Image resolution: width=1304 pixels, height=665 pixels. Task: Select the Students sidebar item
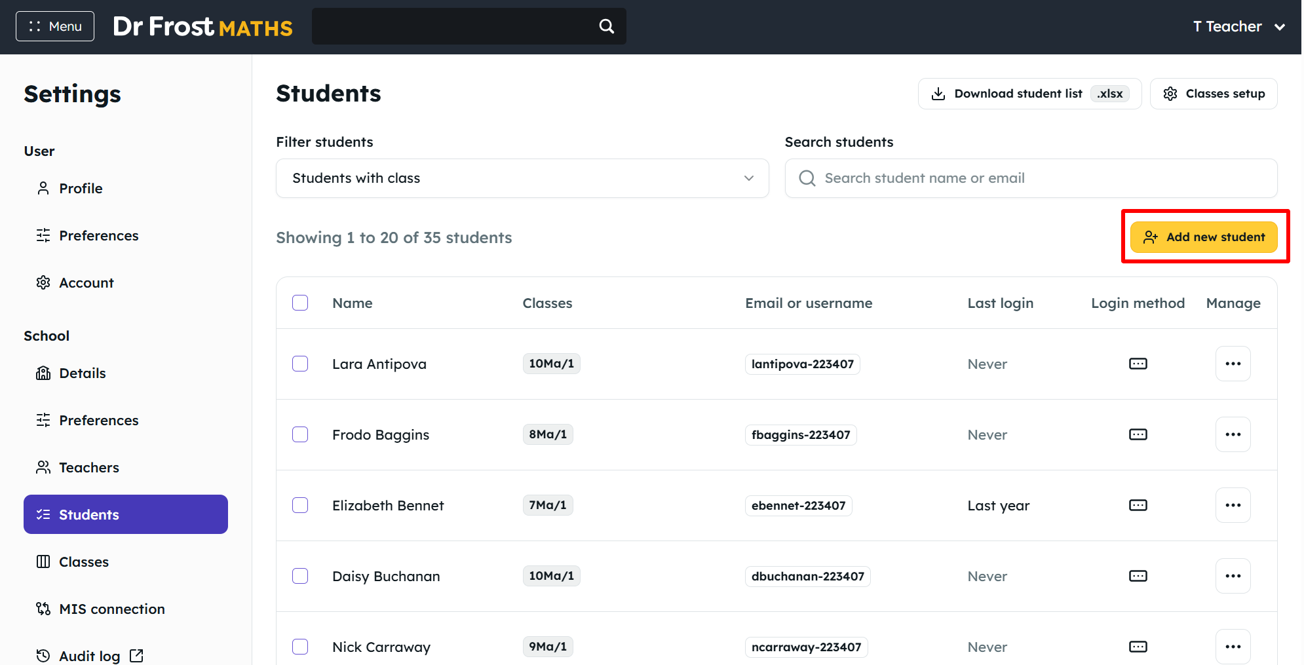tap(126, 514)
